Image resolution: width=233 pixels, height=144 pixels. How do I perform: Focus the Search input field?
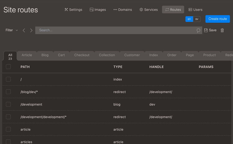point(116,30)
